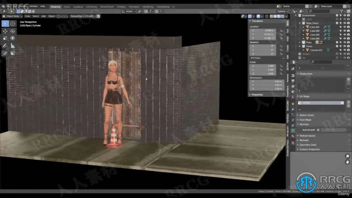This screenshot has height=198, width=352.
Task: Click the pan hand gizmo at viewport bottom
Action: [x=348, y=162]
